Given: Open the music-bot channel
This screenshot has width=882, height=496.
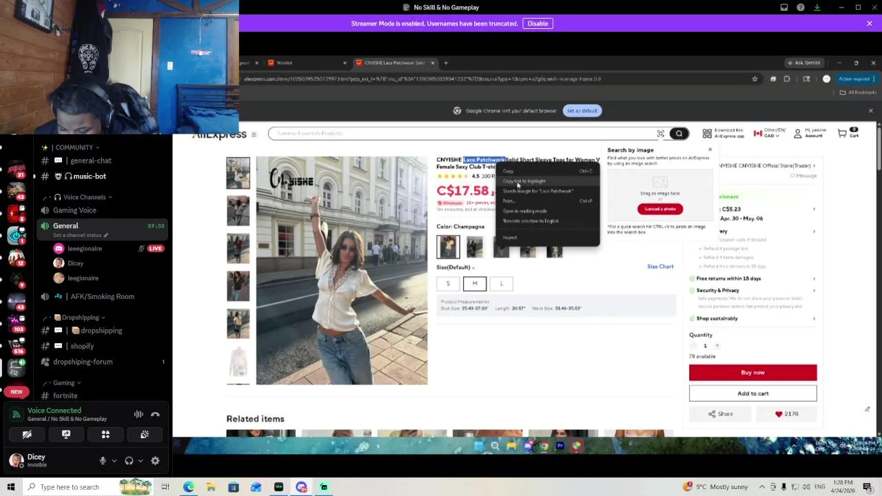Looking at the screenshot, I should tap(90, 176).
